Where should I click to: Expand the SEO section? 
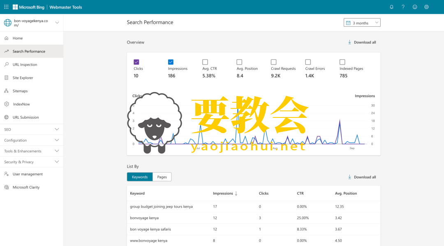point(31,129)
